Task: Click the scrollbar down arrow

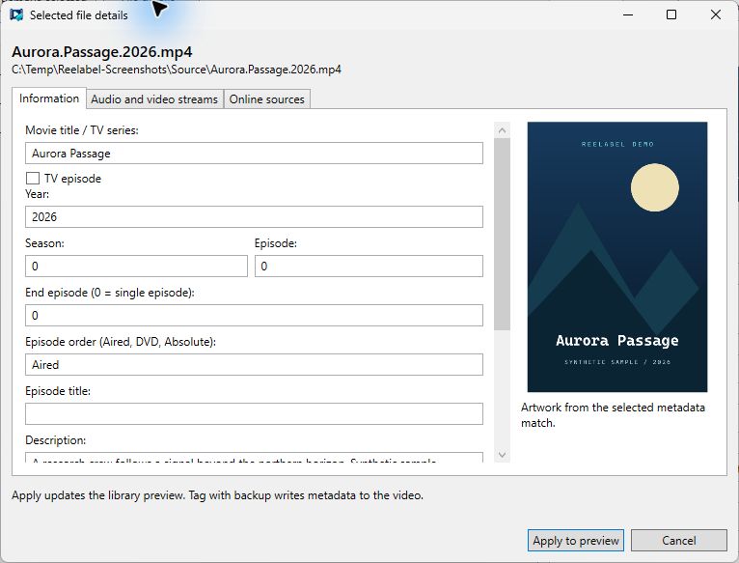Action: (x=502, y=455)
